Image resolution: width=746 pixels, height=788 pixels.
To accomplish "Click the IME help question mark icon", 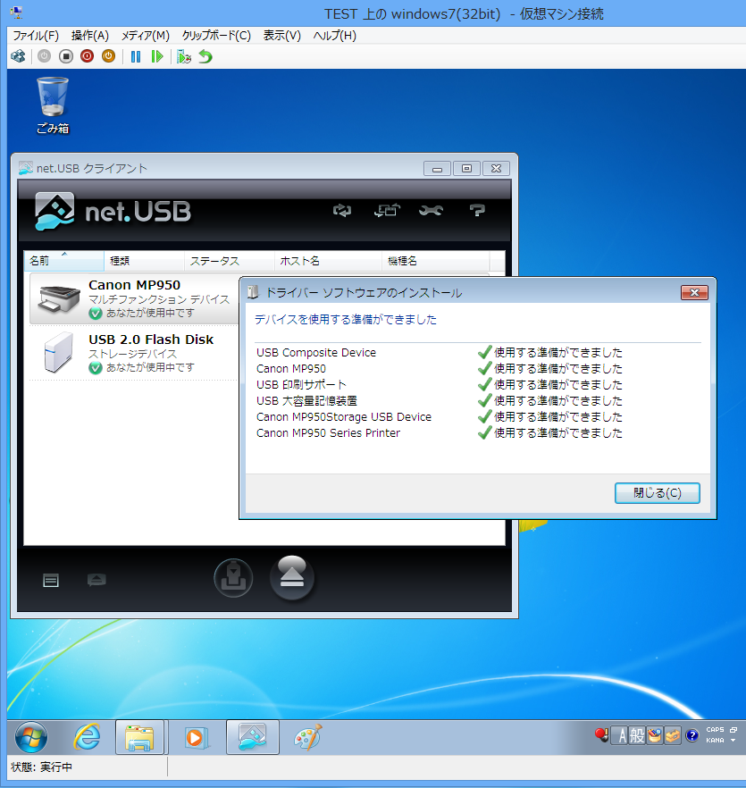I will 692,736.
